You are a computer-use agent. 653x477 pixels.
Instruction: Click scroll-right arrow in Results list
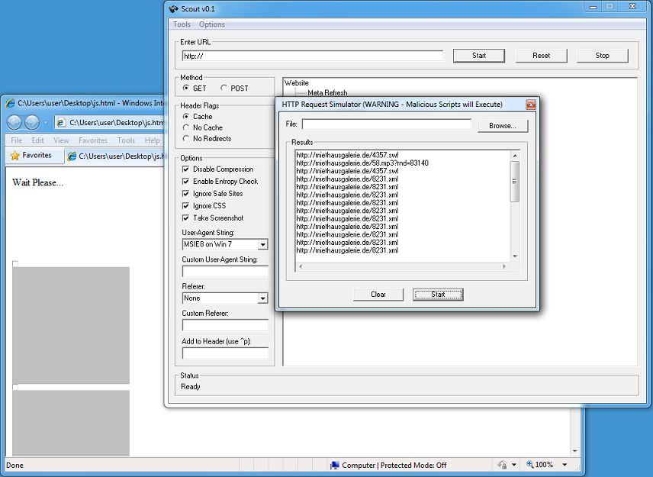503,266
